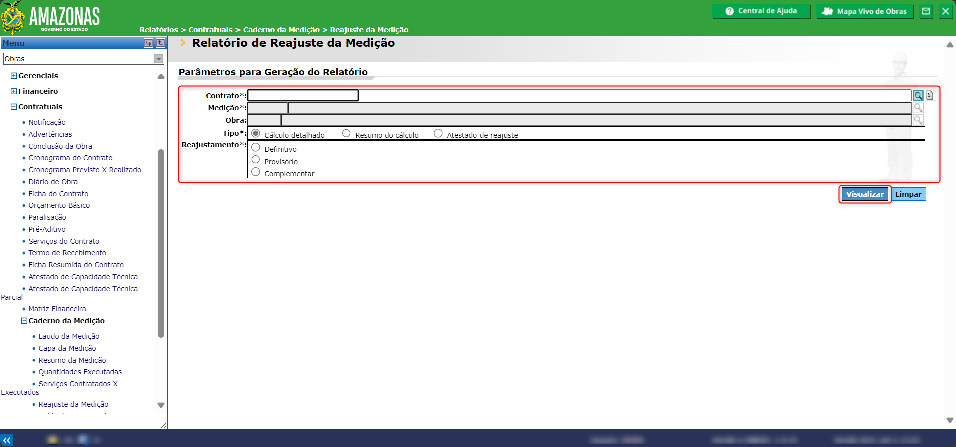Viewport: 956px width, 447px height.
Task: Open Pré-Aditivo report
Action: coord(47,229)
